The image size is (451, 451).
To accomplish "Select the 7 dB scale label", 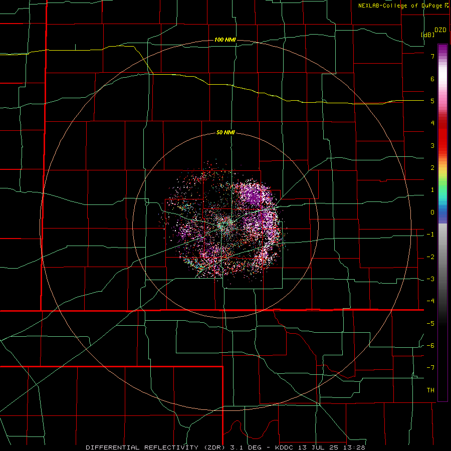I will click(x=432, y=56).
